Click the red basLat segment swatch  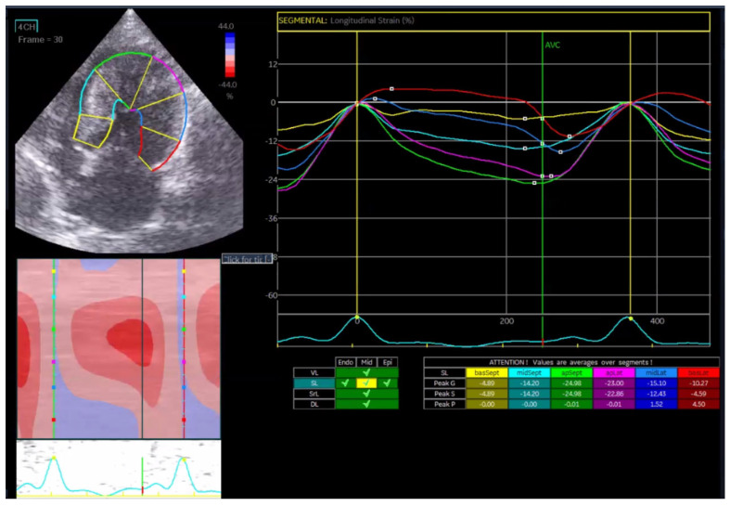[x=698, y=372]
